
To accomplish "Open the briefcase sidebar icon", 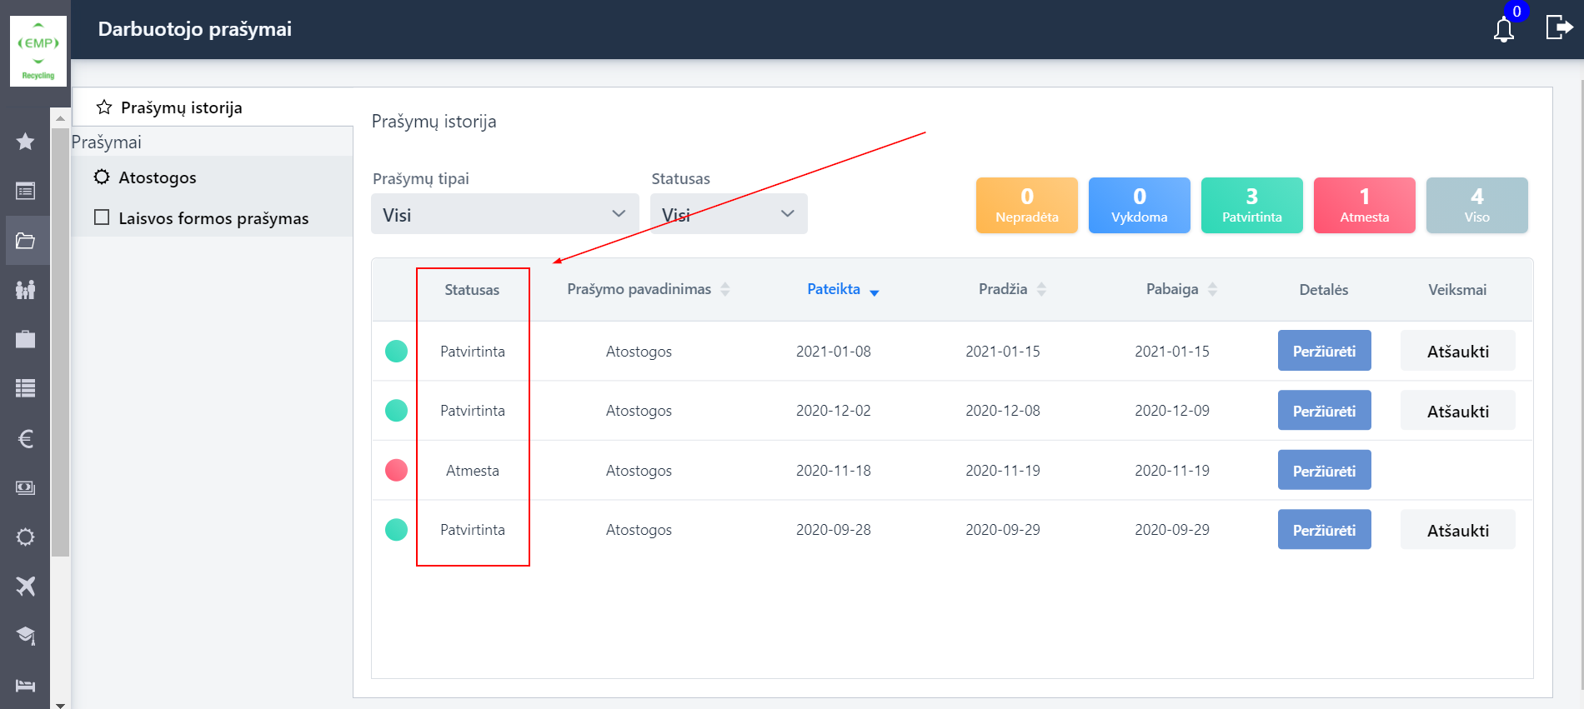I will pos(26,339).
